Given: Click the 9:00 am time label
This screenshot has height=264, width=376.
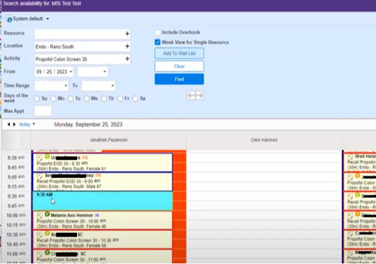Looking at the screenshot, I should pyautogui.click(x=16, y=177).
